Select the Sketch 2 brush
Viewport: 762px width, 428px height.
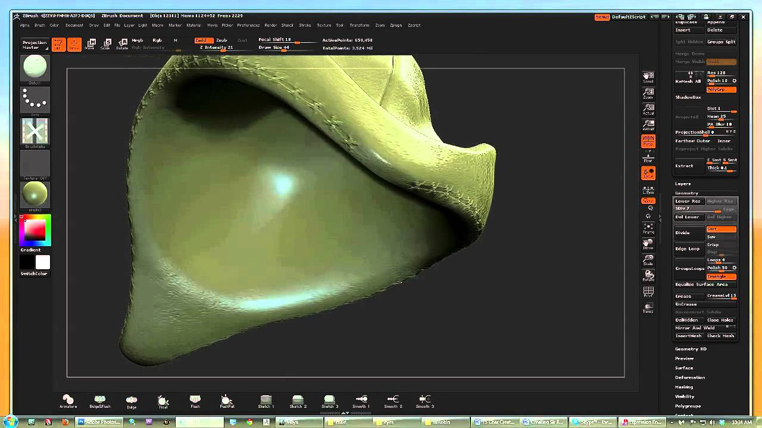pos(298,402)
